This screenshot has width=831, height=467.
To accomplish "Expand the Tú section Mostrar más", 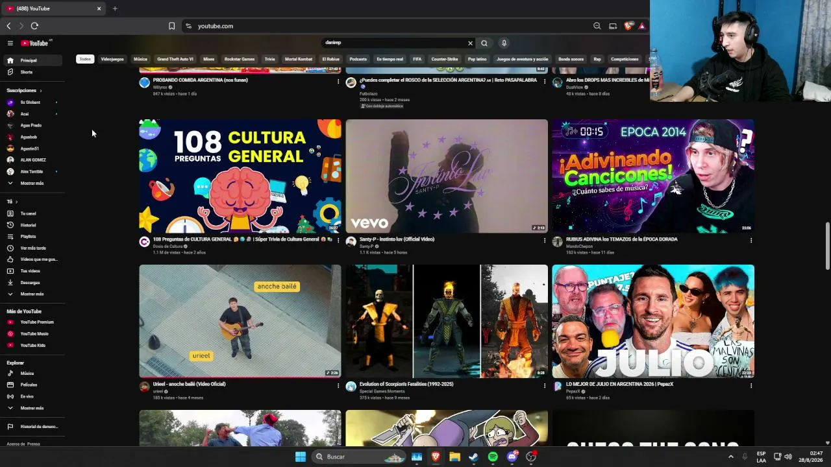I will point(32,294).
